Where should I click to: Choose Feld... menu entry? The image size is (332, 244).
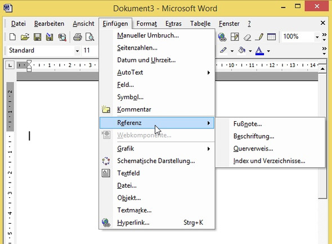coord(157,85)
